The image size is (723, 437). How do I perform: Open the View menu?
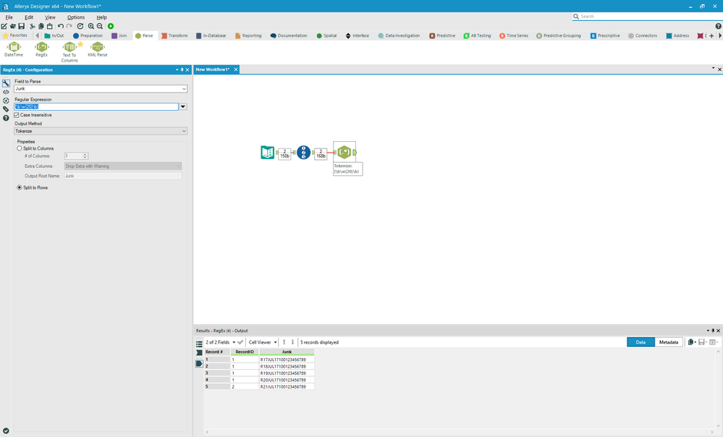coord(50,17)
